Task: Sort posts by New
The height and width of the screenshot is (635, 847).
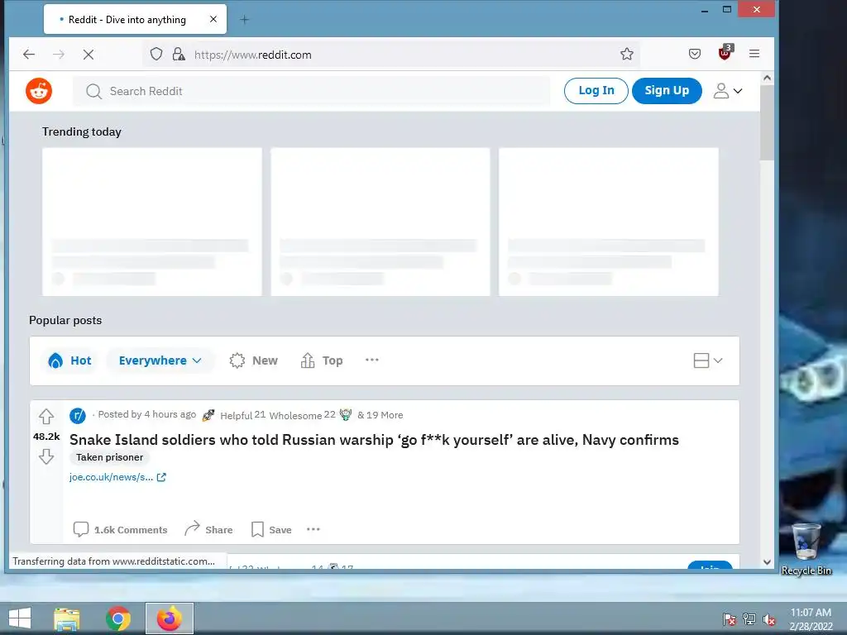Action: click(253, 360)
